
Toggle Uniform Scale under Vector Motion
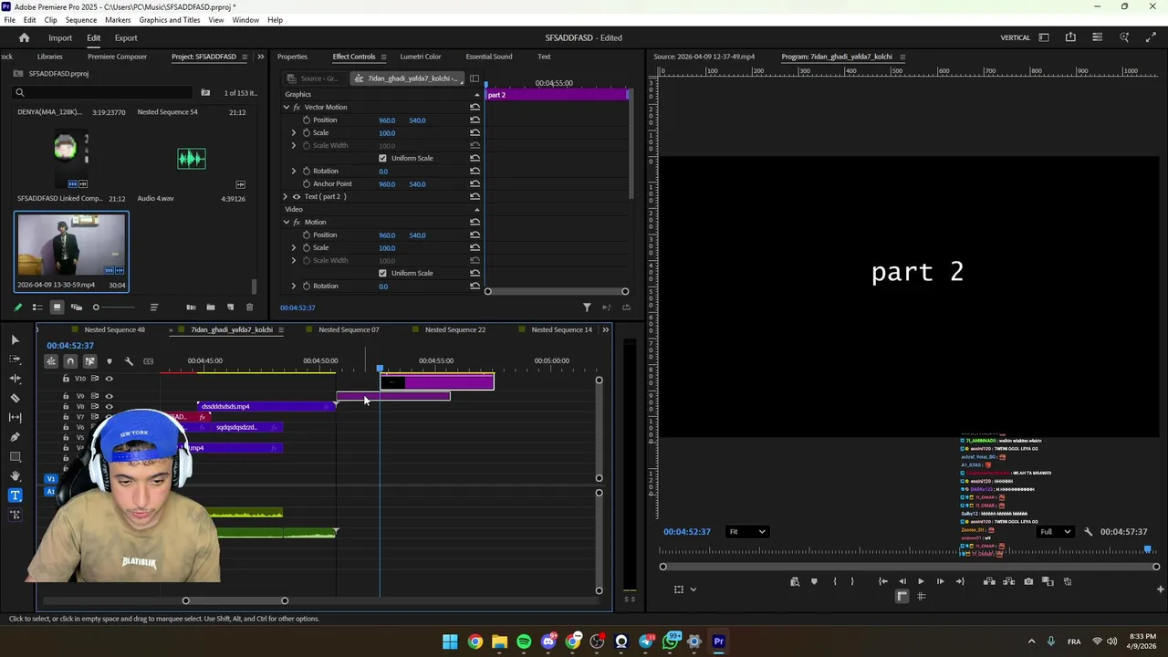click(382, 158)
